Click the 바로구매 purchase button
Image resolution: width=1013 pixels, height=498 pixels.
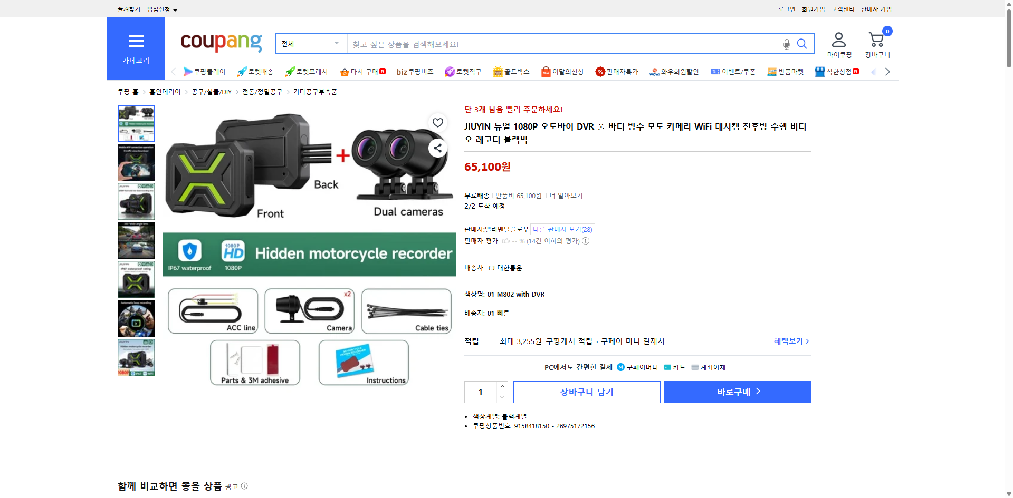coord(737,392)
